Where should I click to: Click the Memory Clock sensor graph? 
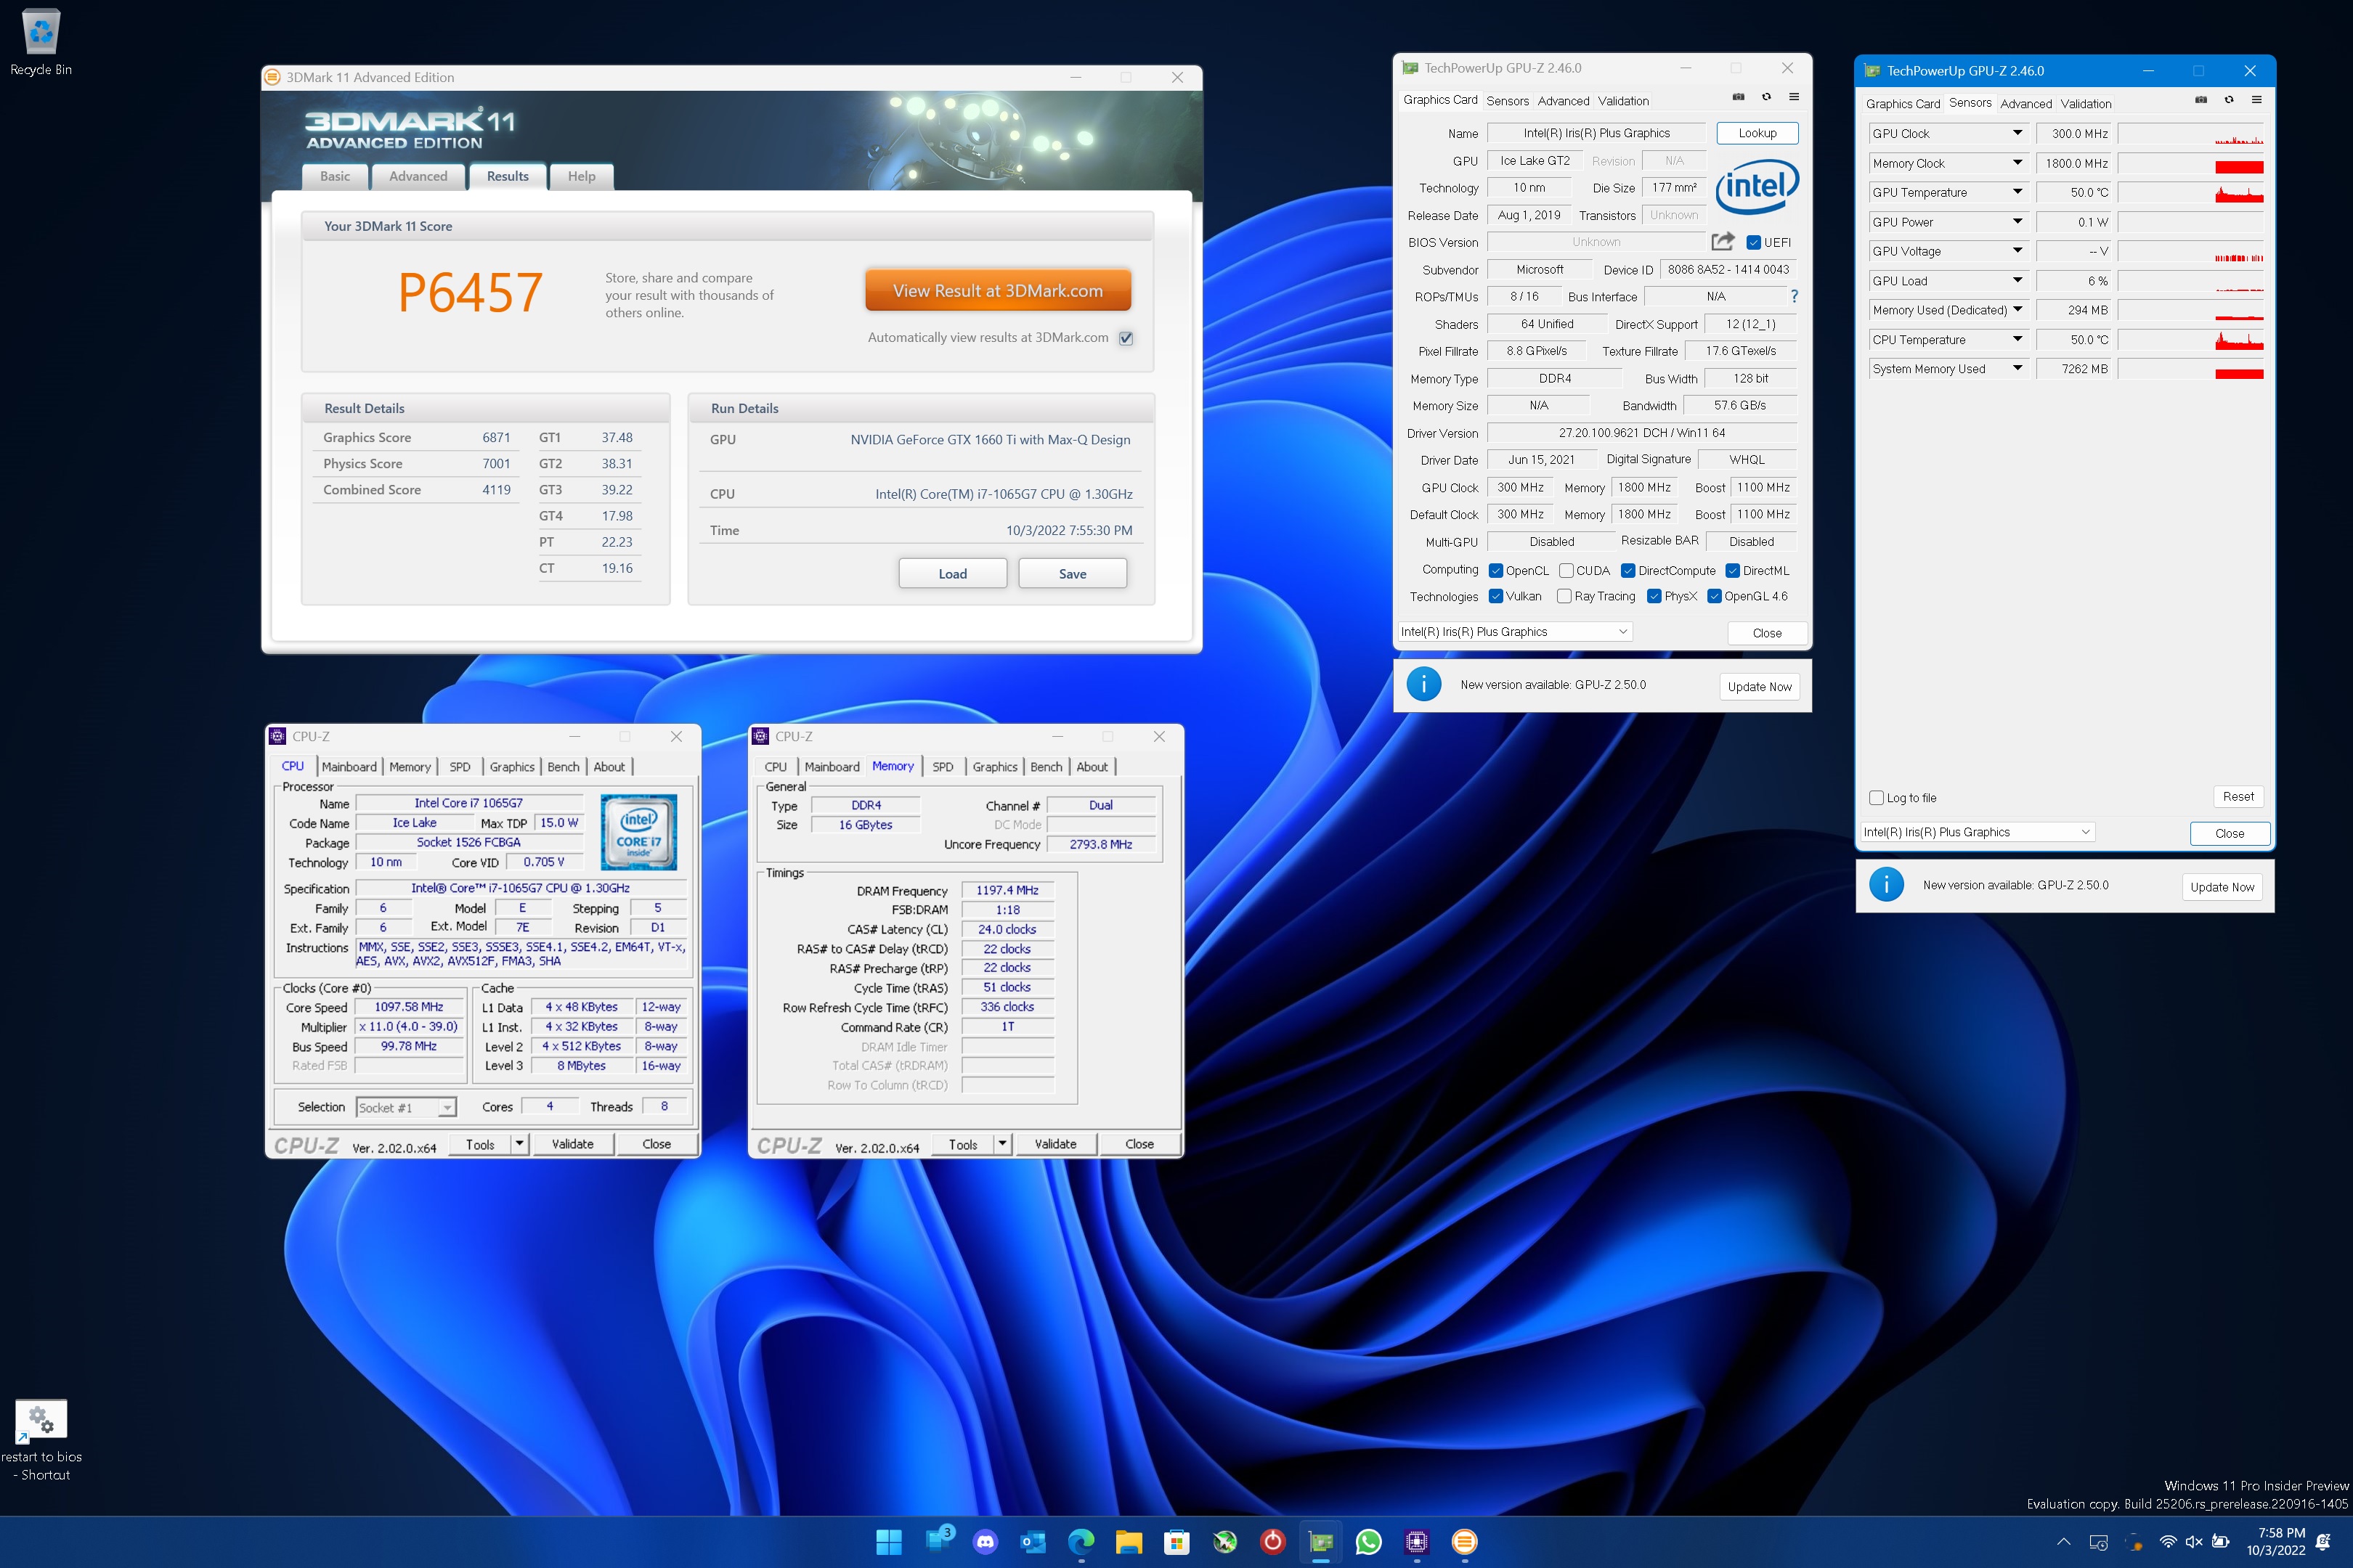coord(2190,163)
